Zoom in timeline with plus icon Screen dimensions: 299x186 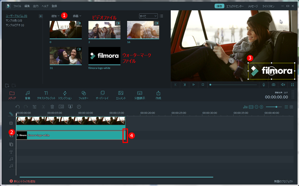[x=261, y=107]
